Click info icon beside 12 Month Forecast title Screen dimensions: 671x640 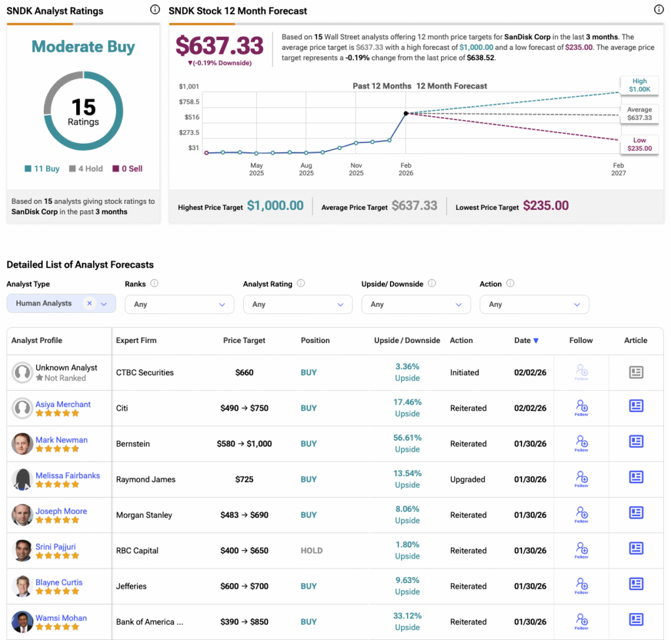click(x=659, y=9)
